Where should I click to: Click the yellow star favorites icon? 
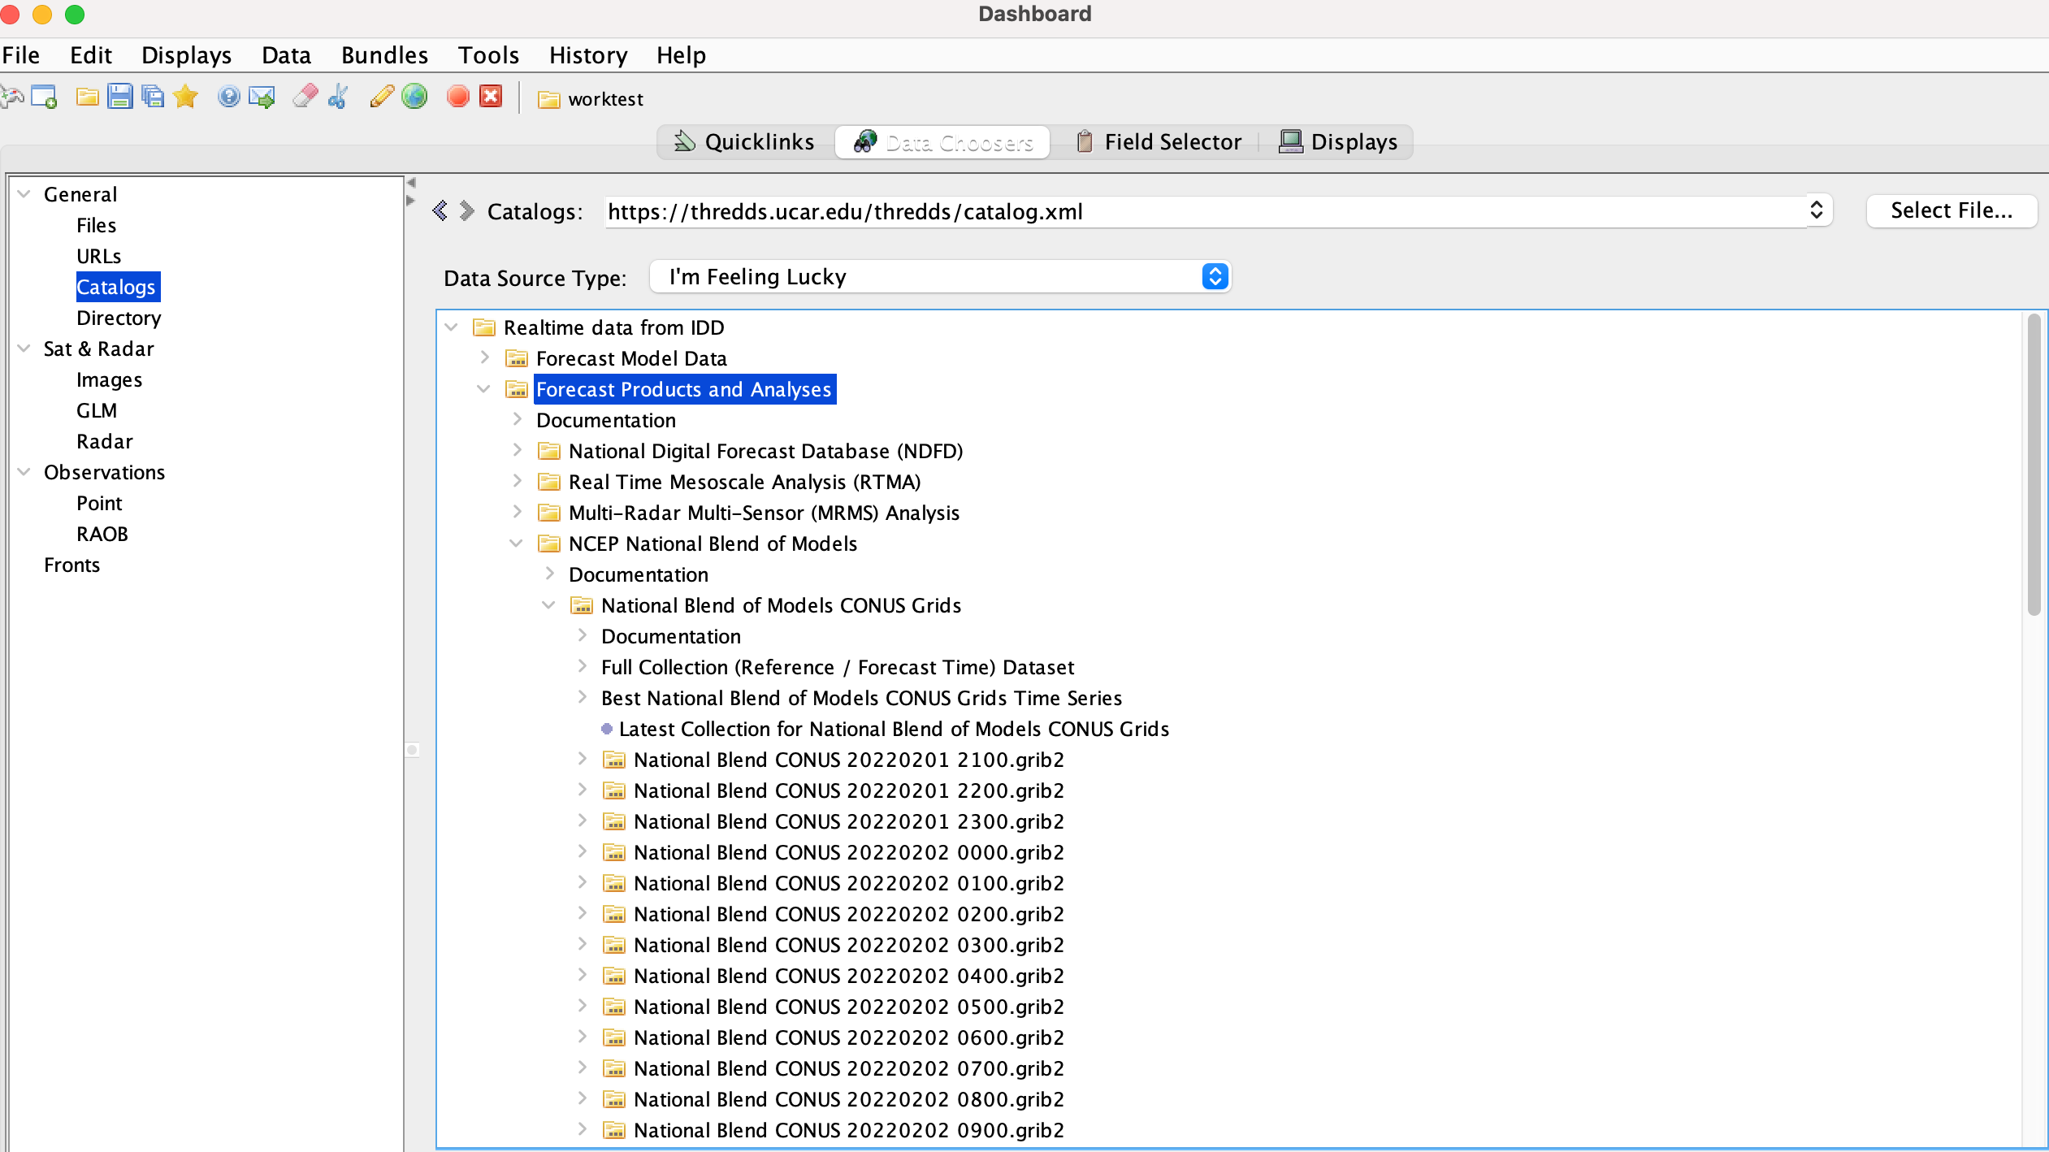pyautogui.click(x=186, y=97)
